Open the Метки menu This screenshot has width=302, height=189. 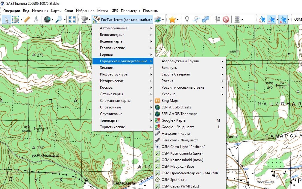click(102, 11)
